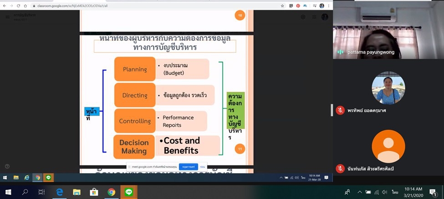Click the blue stop-sharing button in the meet.google.com bar

pyautogui.click(x=188, y=167)
